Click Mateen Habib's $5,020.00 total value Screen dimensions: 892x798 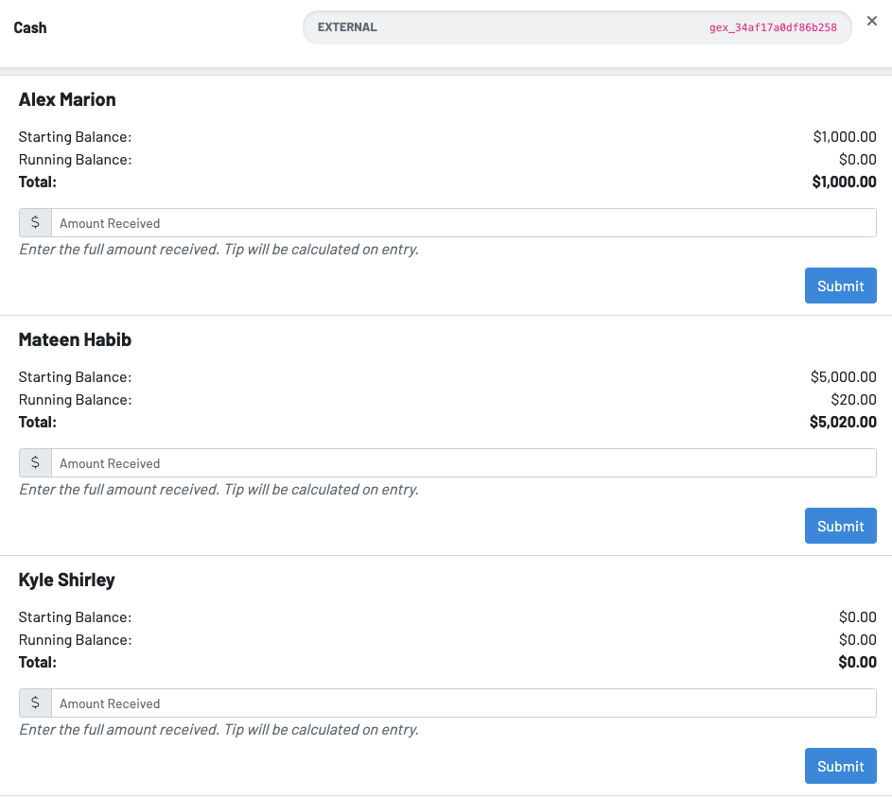843,422
